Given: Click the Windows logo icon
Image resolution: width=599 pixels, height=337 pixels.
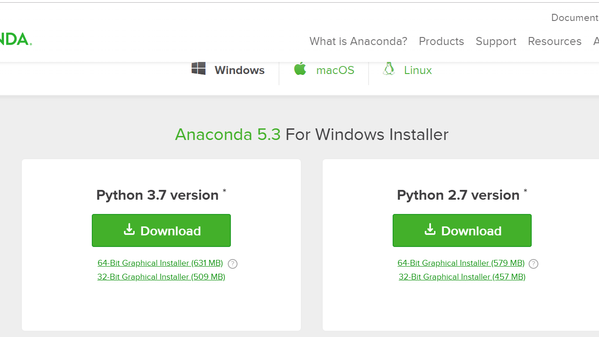Looking at the screenshot, I should pyautogui.click(x=198, y=69).
